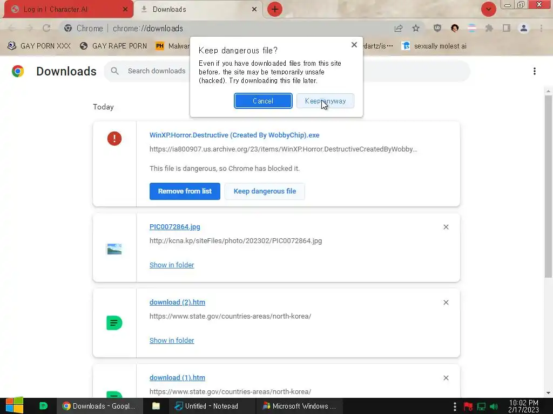This screenshot has width=553, height=414.
Task: Bookmark this page with star icon
Action: (x=416, y=28)
